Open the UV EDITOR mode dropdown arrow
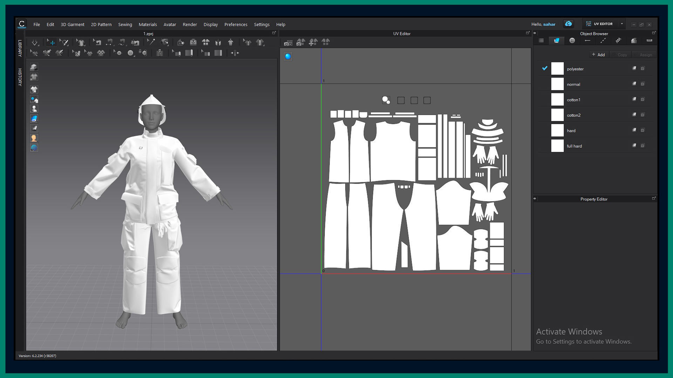The width and height of the screenshot is (673, 378). pyautogui.click(x=622, y=24)
